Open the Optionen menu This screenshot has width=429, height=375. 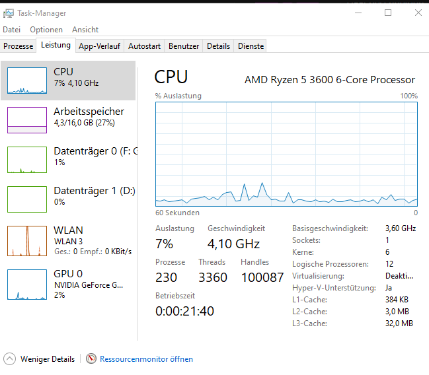(x=46, y=30)
